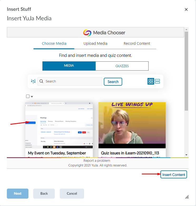Close the Insert Stuff dialog
196x206 pixels.
186,9
